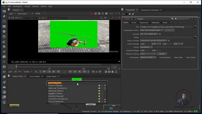The height and width of the screenshot is (114, 202).
Task: Enable the Auto Alpha checkbox
Action: (185, 57)
